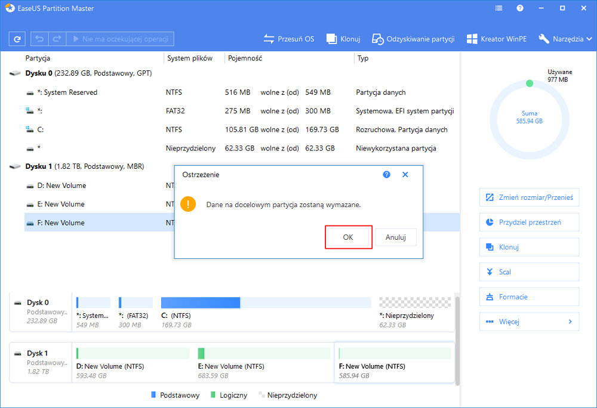Click the Niewykorzystana partycja type cell
597x408 pixels.
(396, 149)
